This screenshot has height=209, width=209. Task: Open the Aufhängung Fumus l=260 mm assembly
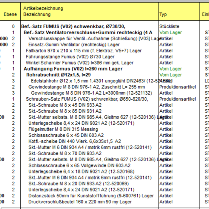73,69
